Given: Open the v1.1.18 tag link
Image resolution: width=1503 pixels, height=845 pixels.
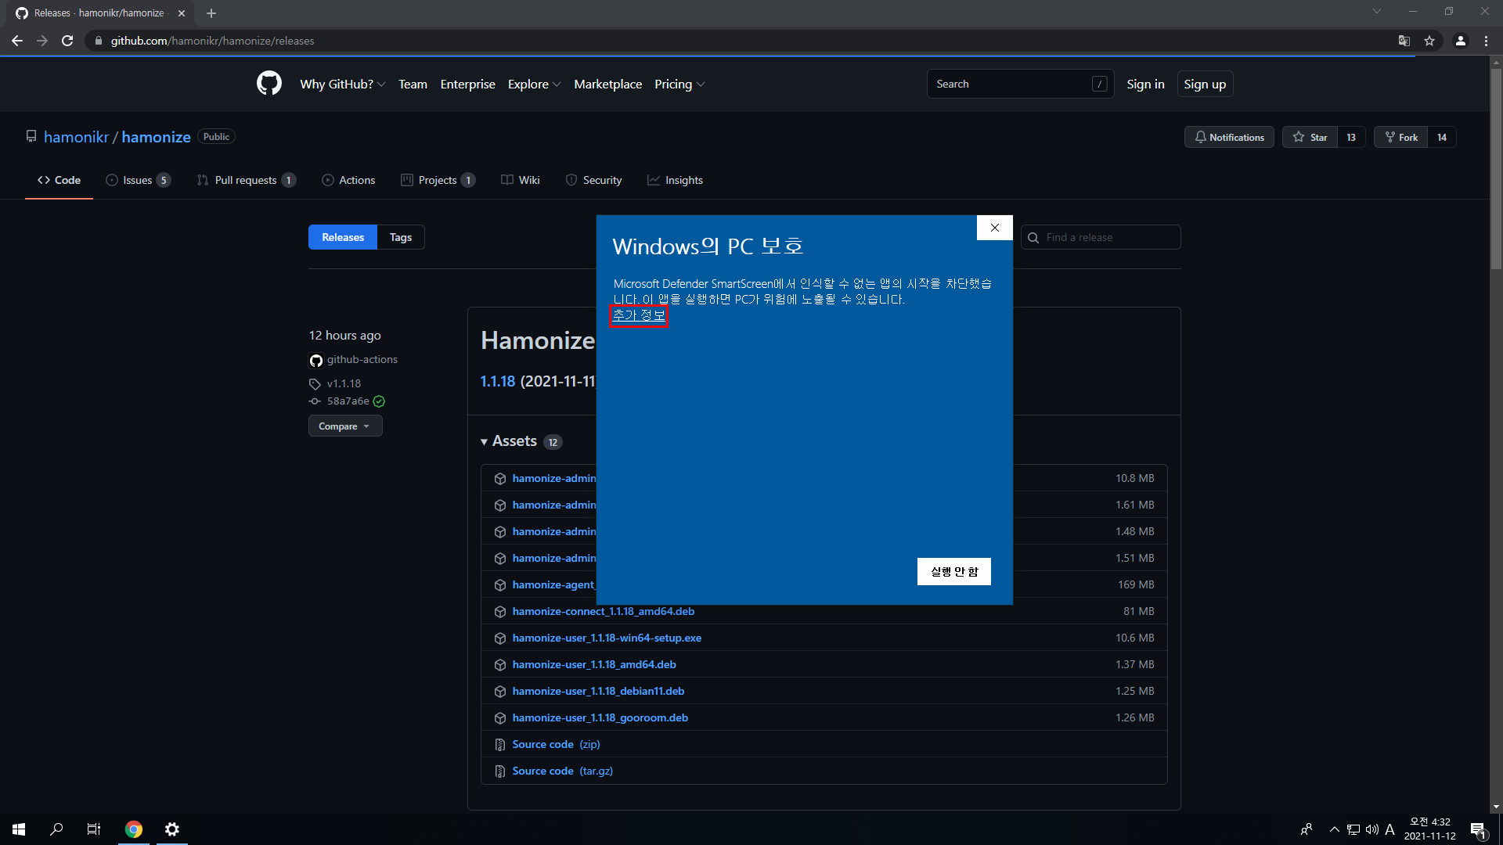Looking at the screenshot, I should point(344,383).
